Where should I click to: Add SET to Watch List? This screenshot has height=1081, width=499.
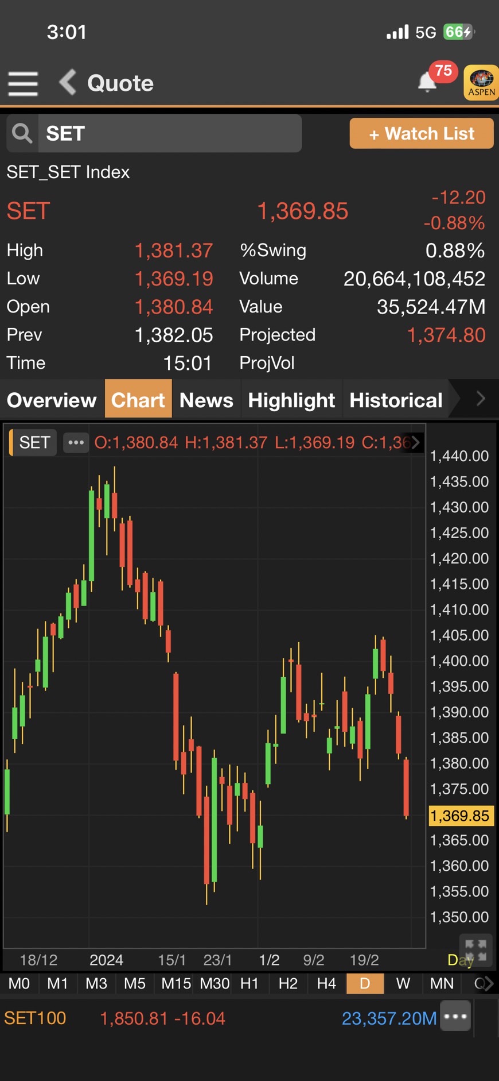coord(422,133)
